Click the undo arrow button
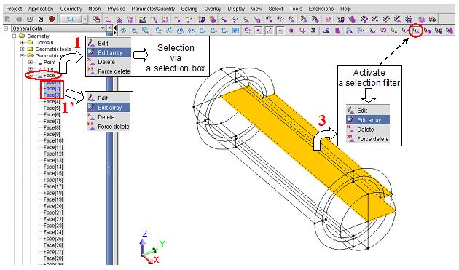This screenshot has width=459, height=270. click(x=70, y=20)
